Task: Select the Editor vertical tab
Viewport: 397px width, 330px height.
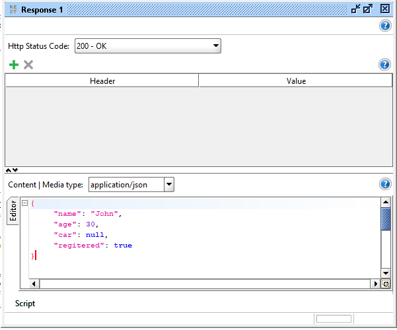Action: click(x=13, y=211)
